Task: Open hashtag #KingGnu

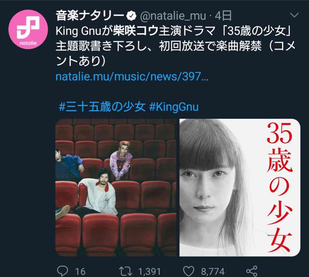Action: (174, 107)
